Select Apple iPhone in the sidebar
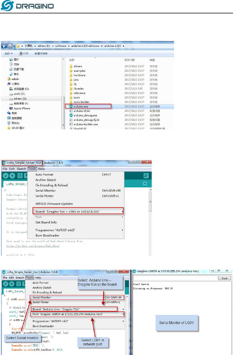Image resolution: width=233 pixels, height=355 pixels. tap(20, 108)
